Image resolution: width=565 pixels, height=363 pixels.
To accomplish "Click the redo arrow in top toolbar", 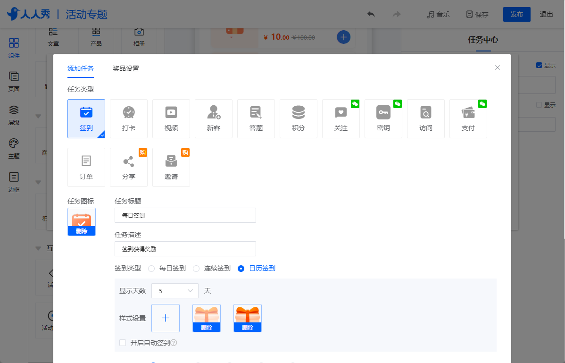I will tap(397, 14).
